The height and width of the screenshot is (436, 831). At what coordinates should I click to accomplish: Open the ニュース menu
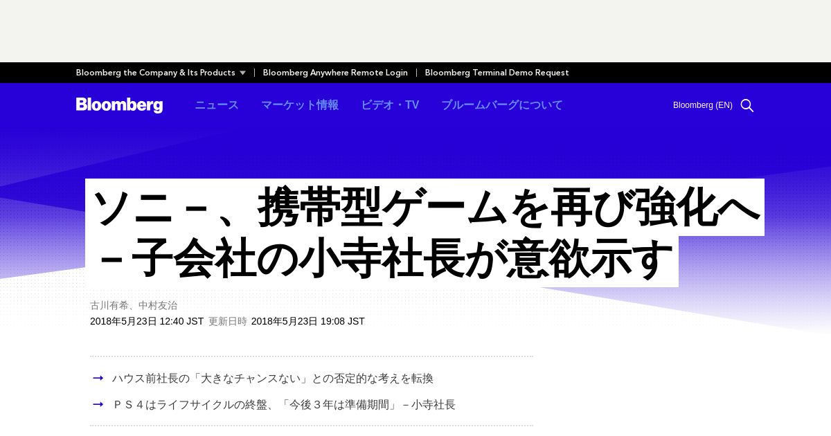pos(217,105)
